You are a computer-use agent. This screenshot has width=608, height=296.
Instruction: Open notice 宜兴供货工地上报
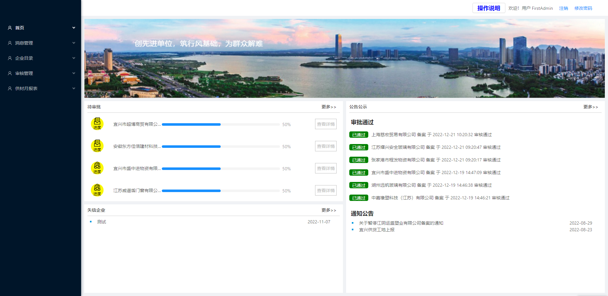click(x=377, y=230)
